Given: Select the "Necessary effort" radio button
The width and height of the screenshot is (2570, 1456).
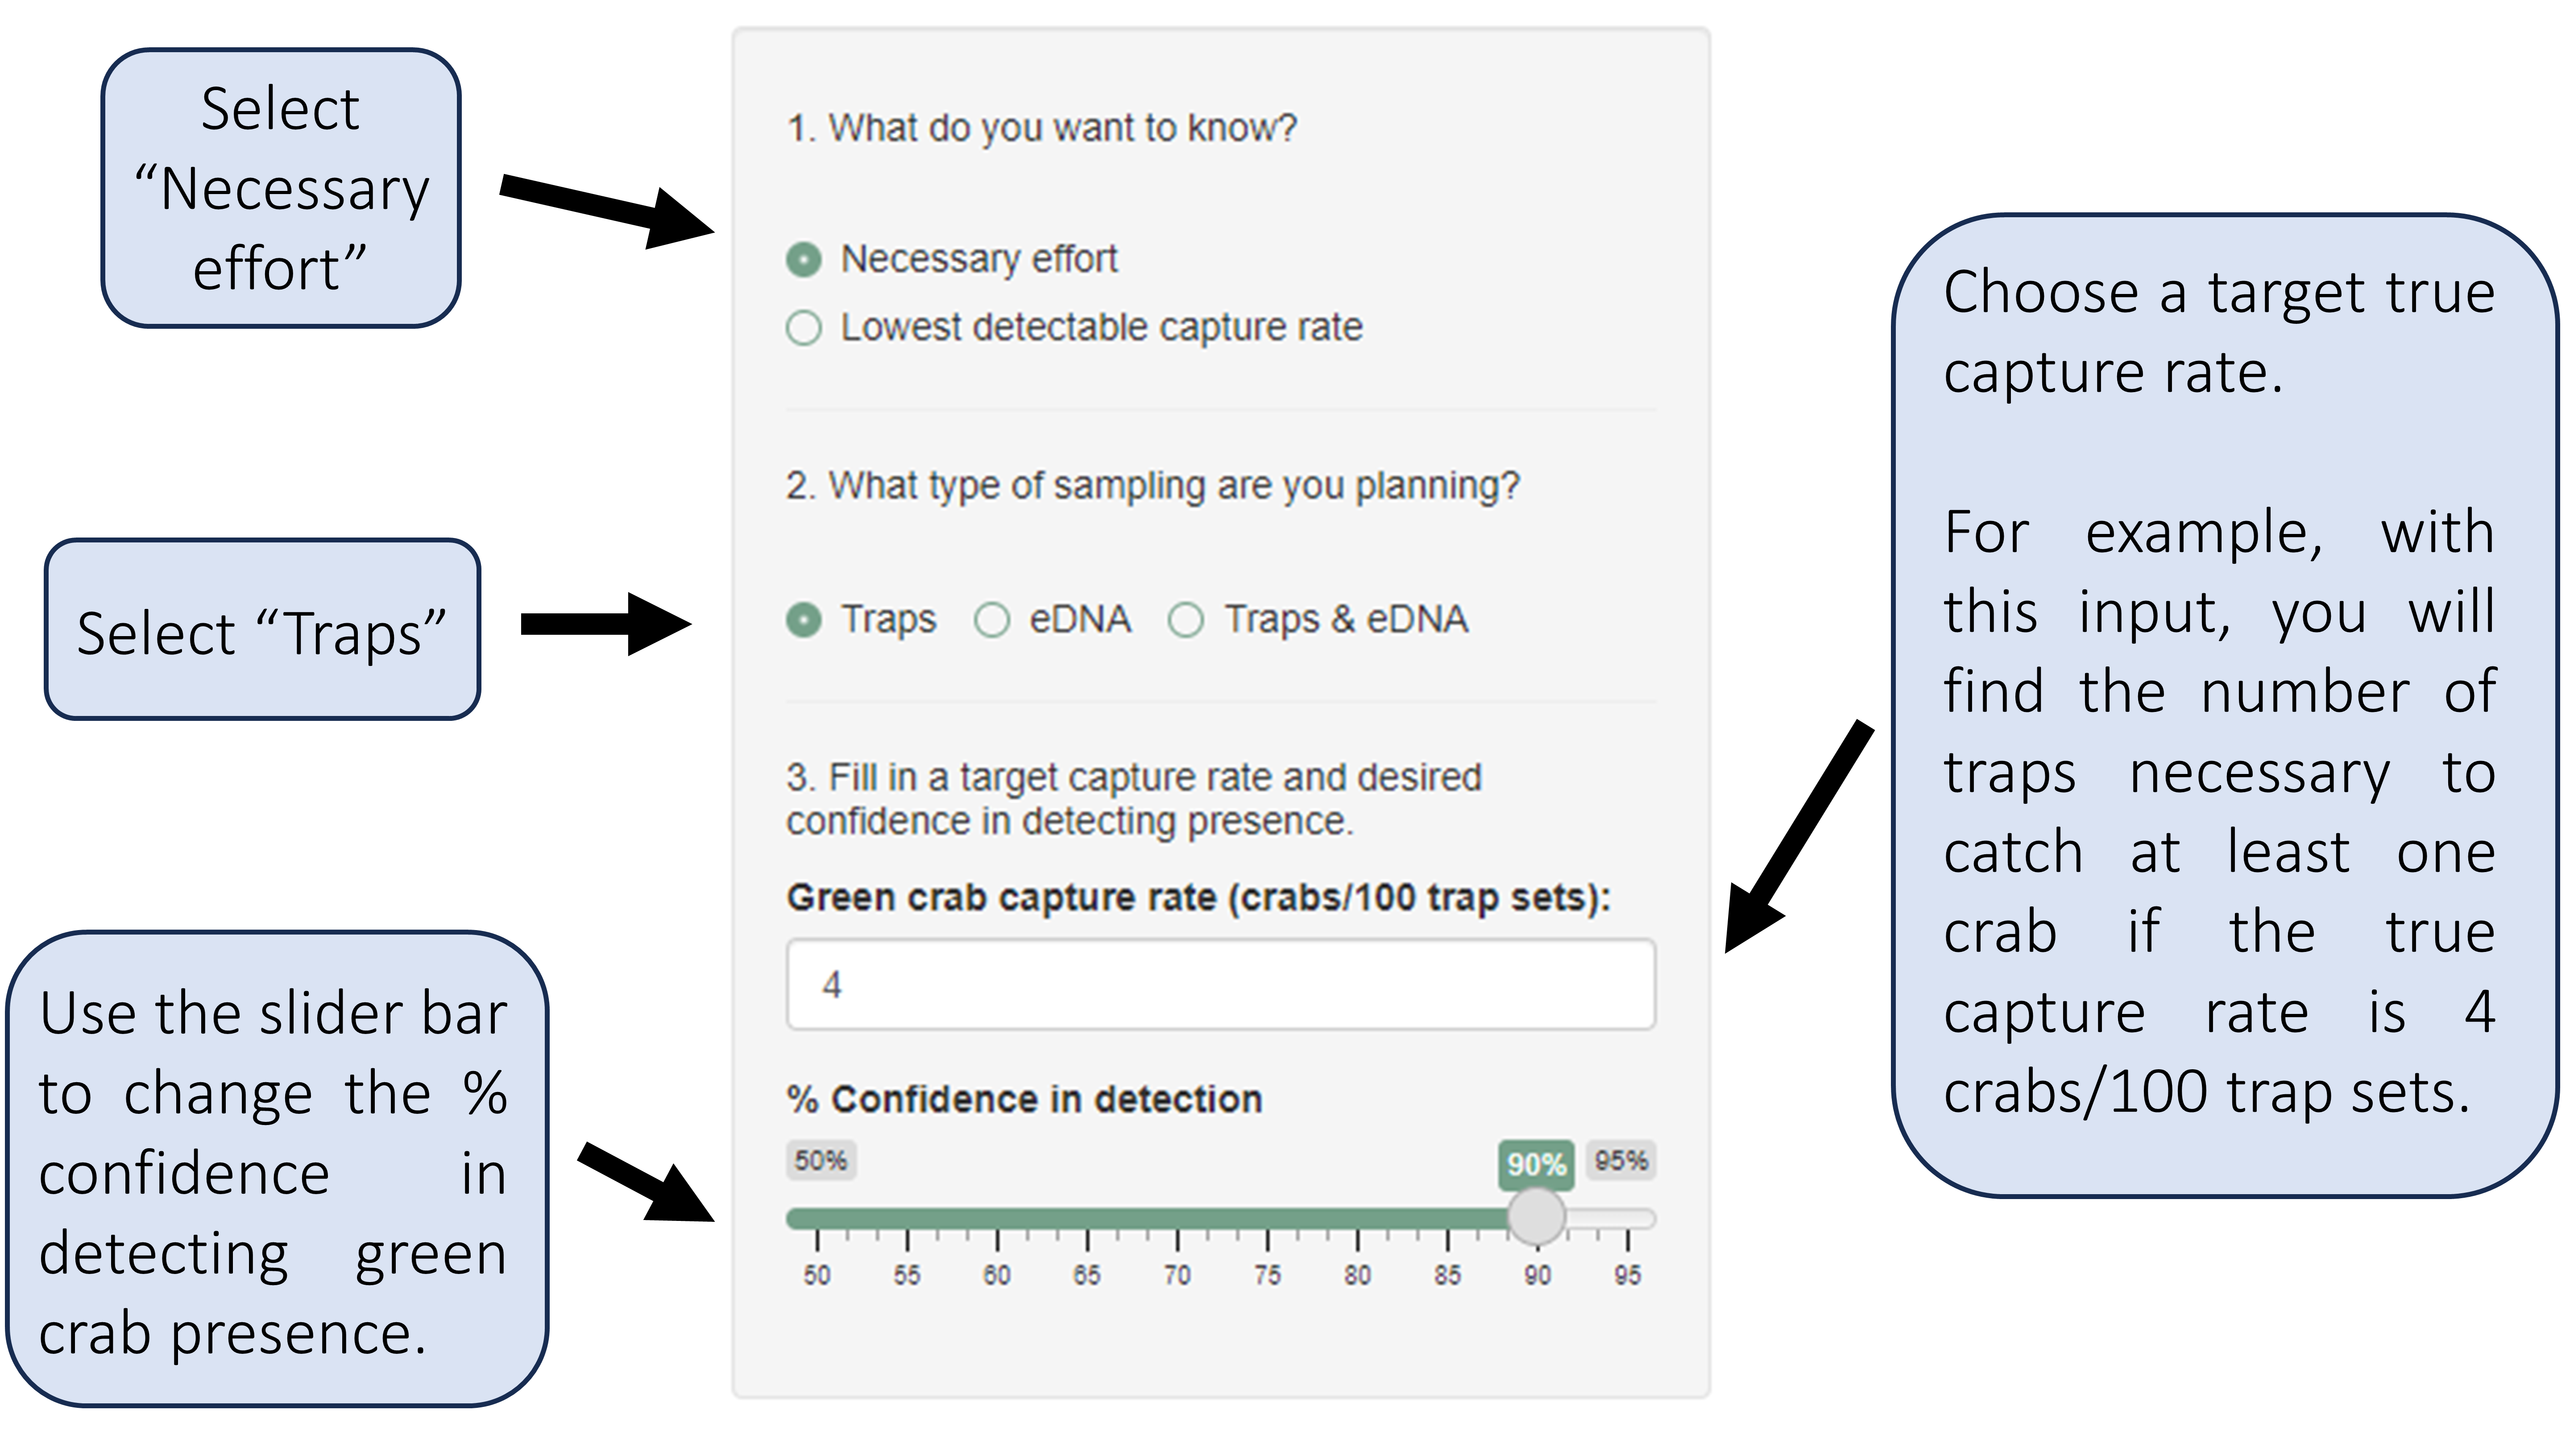Looking at the screenshot, I should point(804,259).
